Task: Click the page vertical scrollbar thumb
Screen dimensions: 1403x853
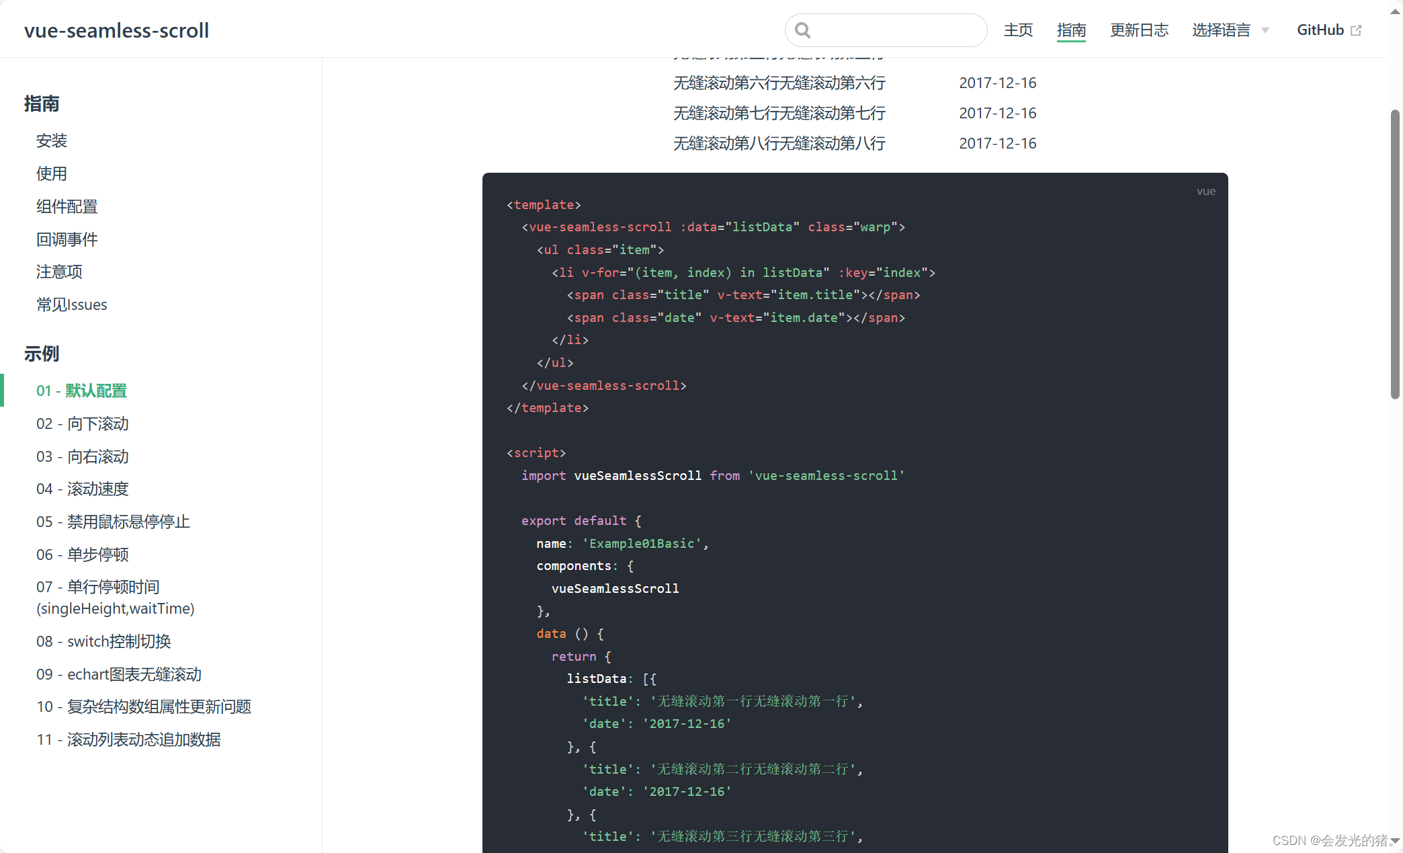Action: 1395,255
